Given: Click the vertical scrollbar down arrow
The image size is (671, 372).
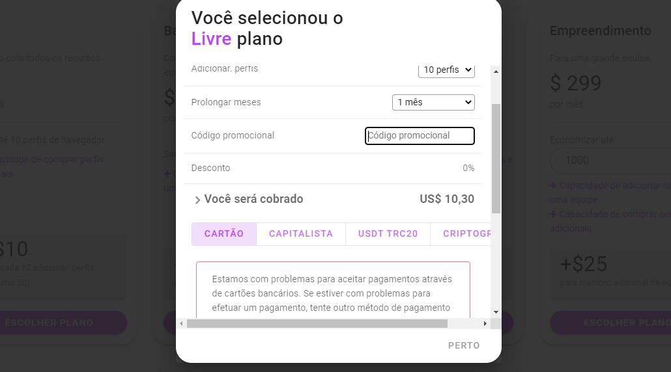Looking at the screenshot, I should pyautogui.click(x=496, y=312).
